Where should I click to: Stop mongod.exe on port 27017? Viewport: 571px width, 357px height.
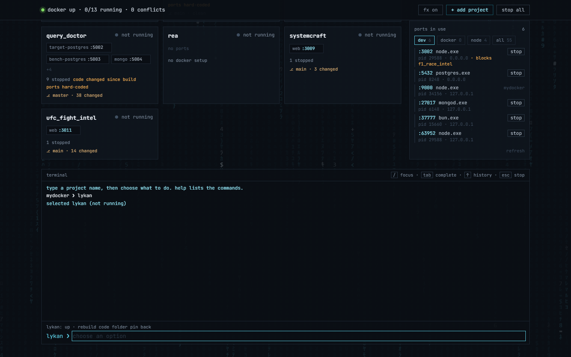[x=516, y=103]
